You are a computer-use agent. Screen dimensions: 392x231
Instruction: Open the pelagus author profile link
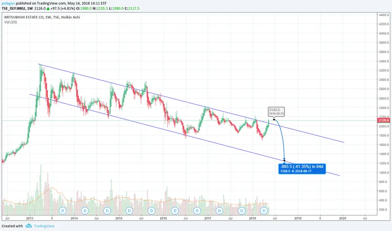[x=8, y=3]
